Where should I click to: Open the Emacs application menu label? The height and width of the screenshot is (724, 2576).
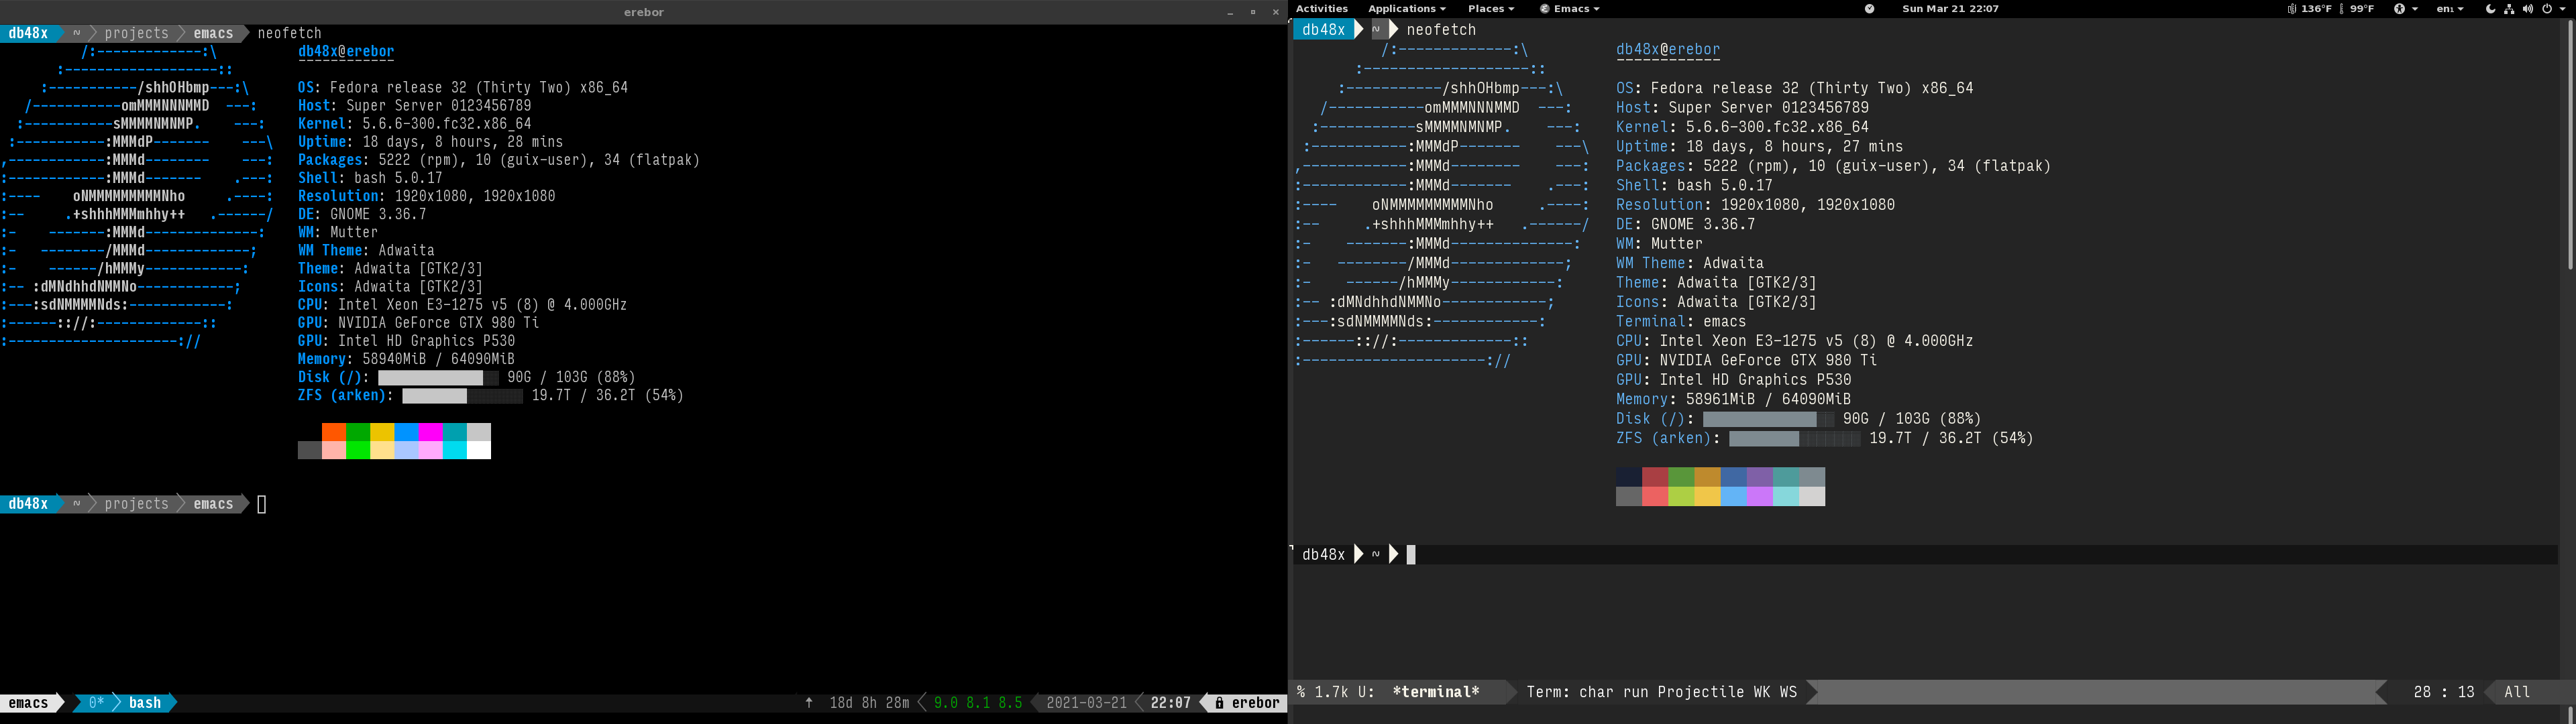coord(1576,9)
